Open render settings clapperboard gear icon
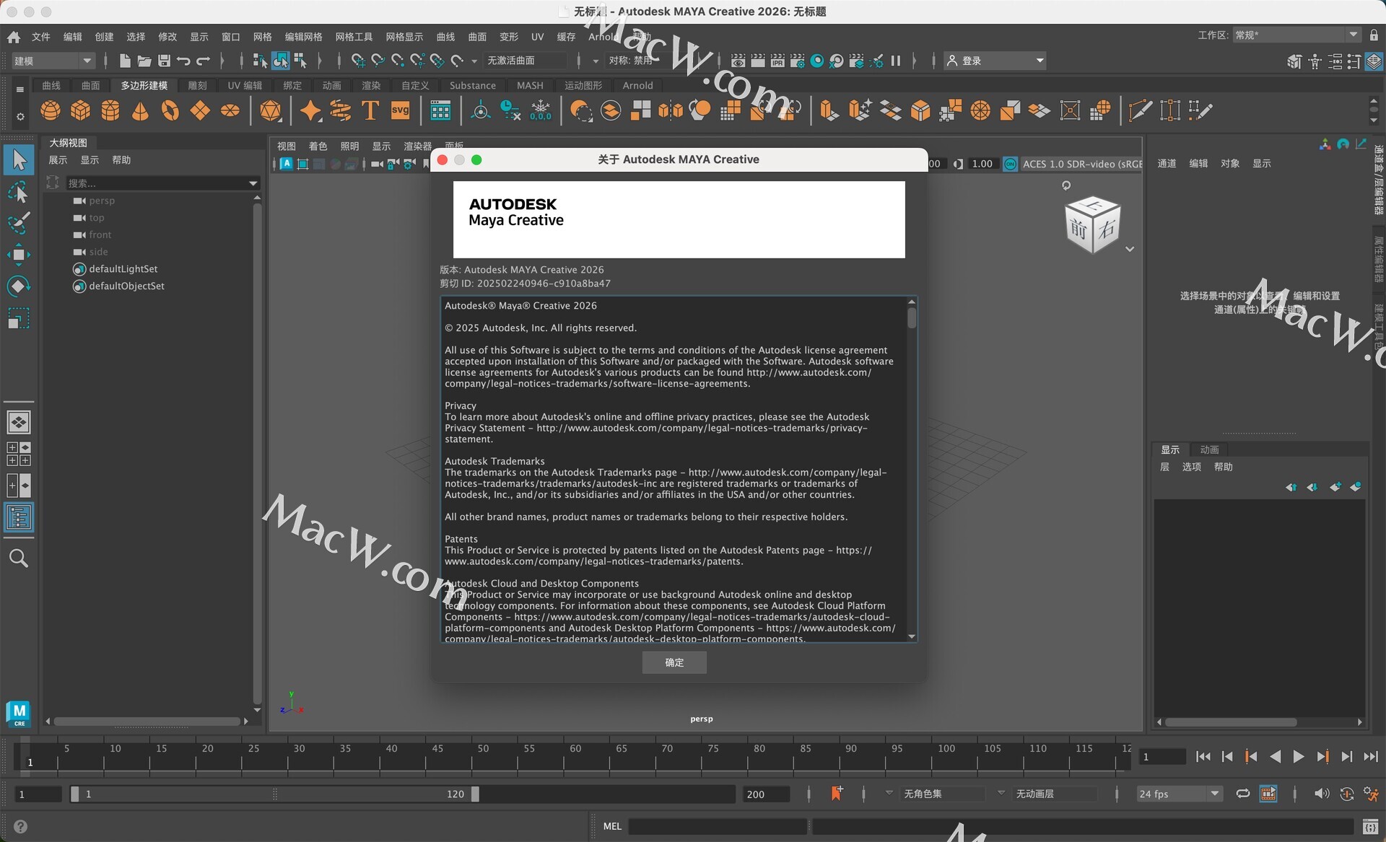This screenshot has width=1386, height=842. pyautogui.click(x=797, y=61)
